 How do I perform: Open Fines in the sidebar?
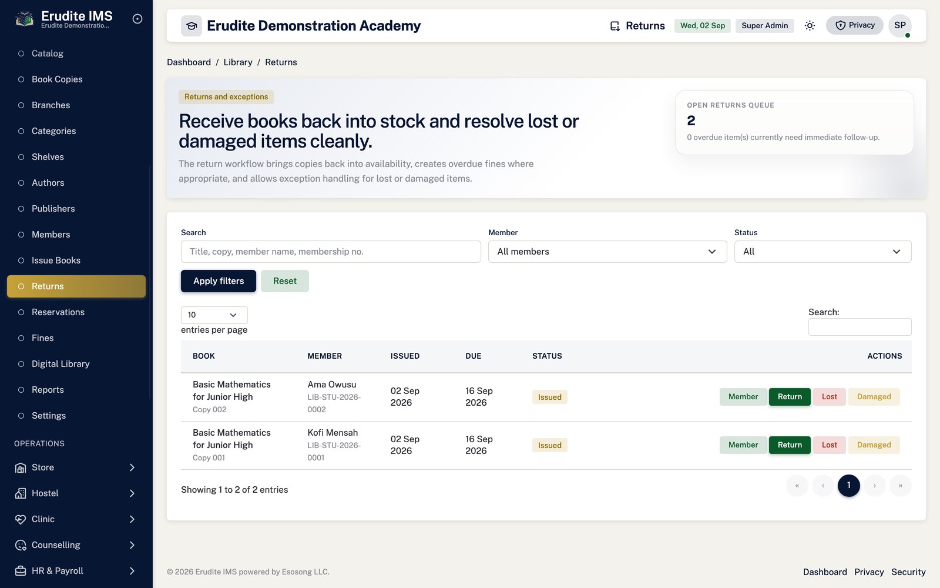pos(76,338)
